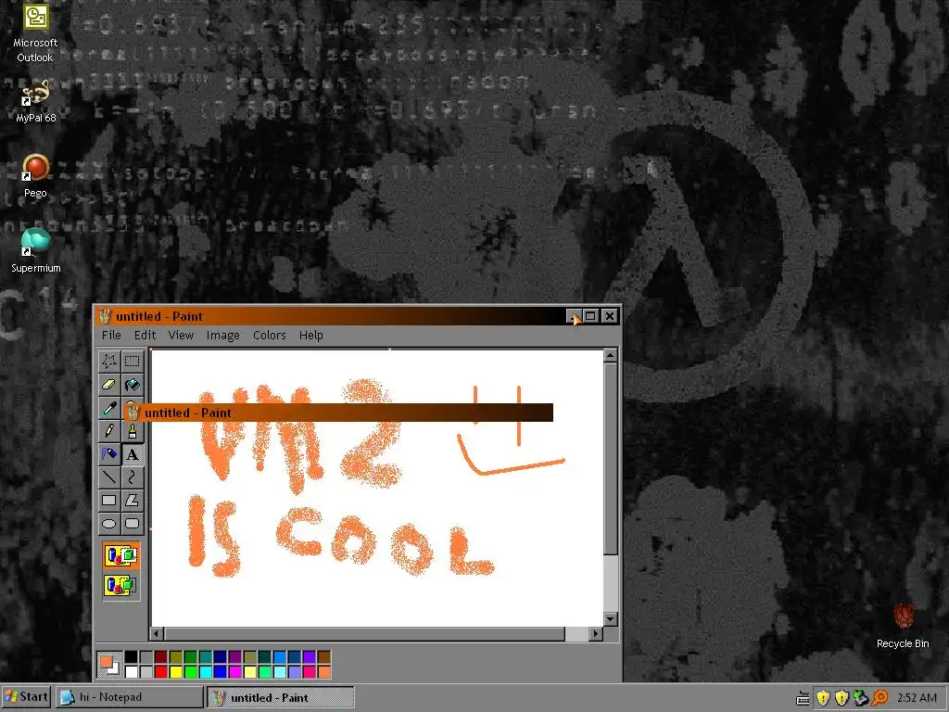This screenshot has width=949, height=712.
Task: Open the Edit menu
Action: point(145,335)
